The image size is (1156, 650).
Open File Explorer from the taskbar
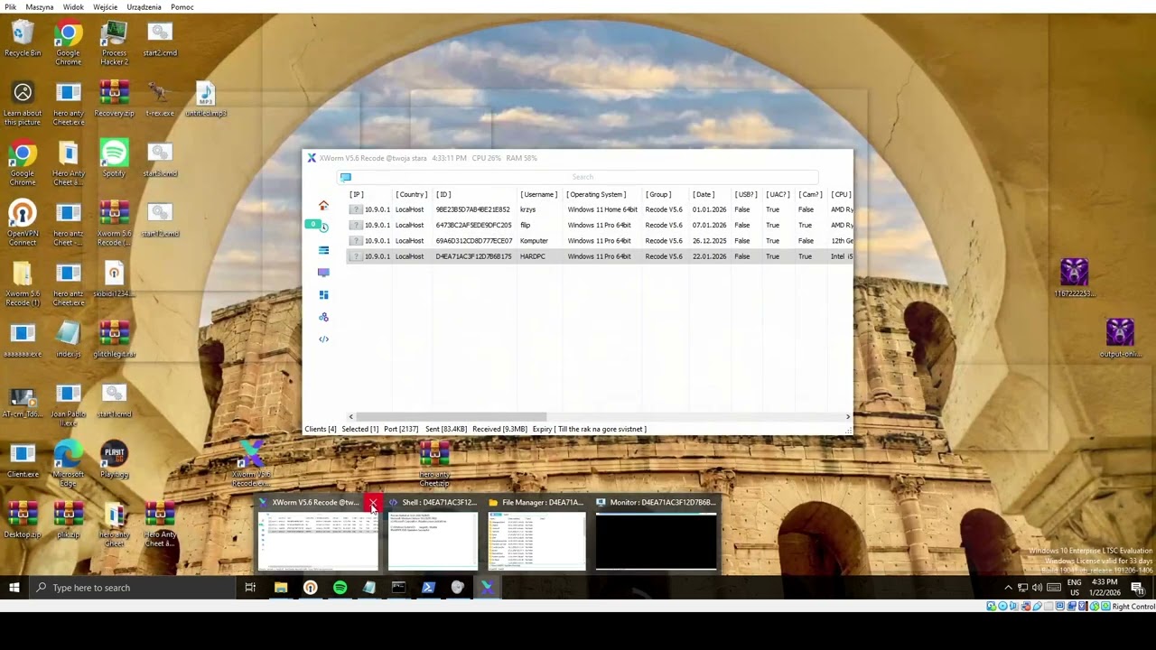(281, 588)
